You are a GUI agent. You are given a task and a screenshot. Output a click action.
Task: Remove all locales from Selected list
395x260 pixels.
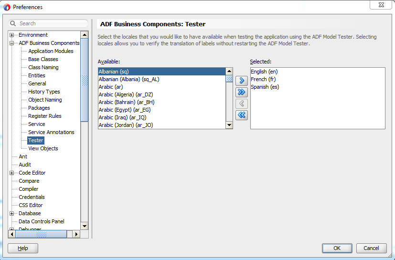tap(242, 115)
